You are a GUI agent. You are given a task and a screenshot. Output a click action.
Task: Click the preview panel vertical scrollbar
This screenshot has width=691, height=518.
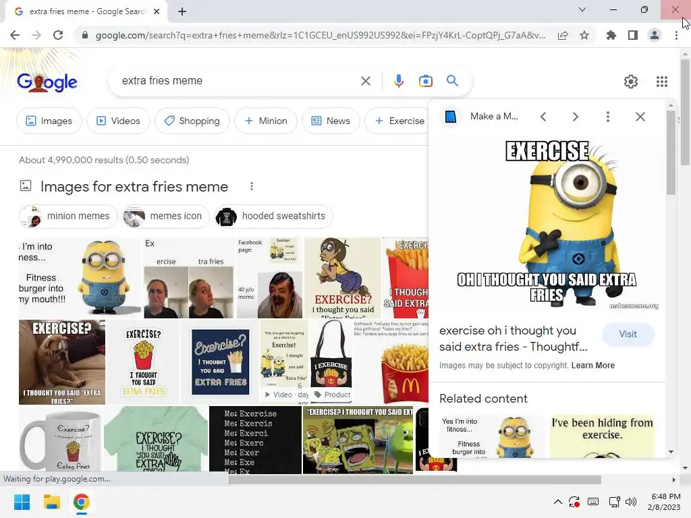(x=671, y=153)
